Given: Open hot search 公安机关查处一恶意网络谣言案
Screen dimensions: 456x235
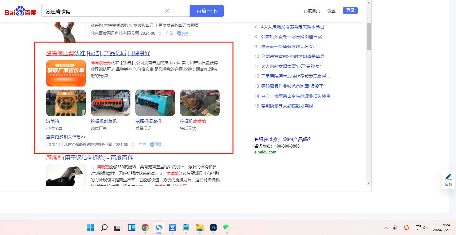Looking at the screenshot, I should click(x=292, y=37).
